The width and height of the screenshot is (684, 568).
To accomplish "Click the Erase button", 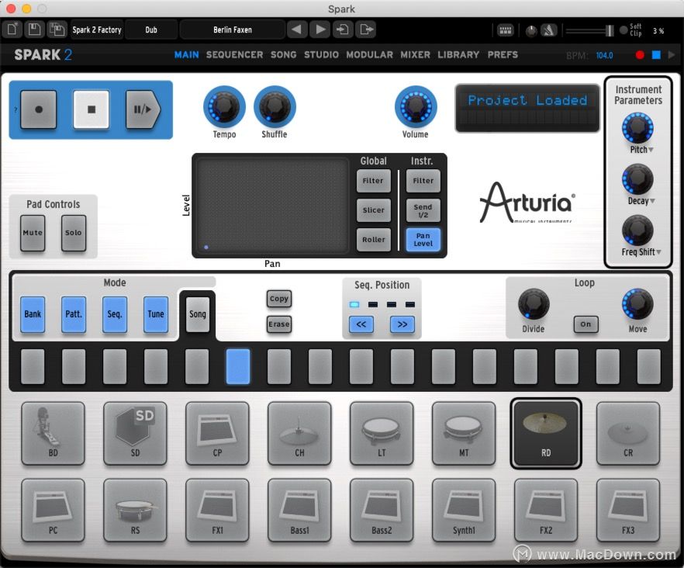I will tap(279, 324).
